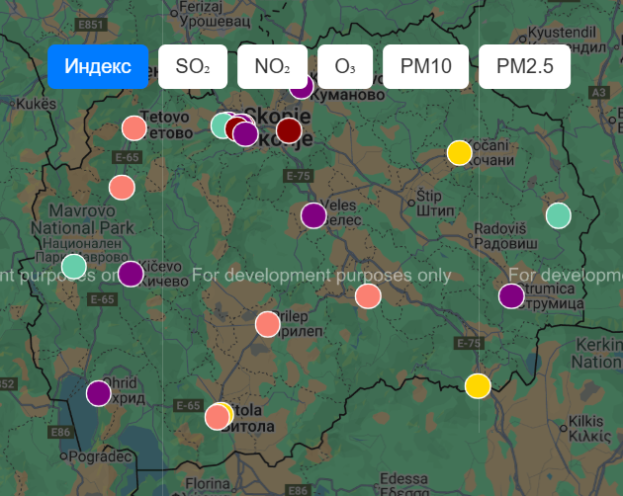The width and height of the screenshot is (623, 496).
Task: Choose the PM2.5 filter button
Action: click(x=524, y=66)
